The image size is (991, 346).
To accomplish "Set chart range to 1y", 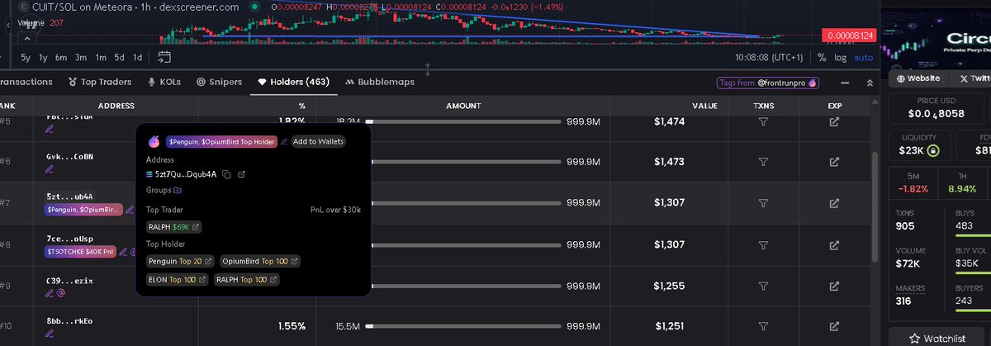I will click(x=44, y=58).
